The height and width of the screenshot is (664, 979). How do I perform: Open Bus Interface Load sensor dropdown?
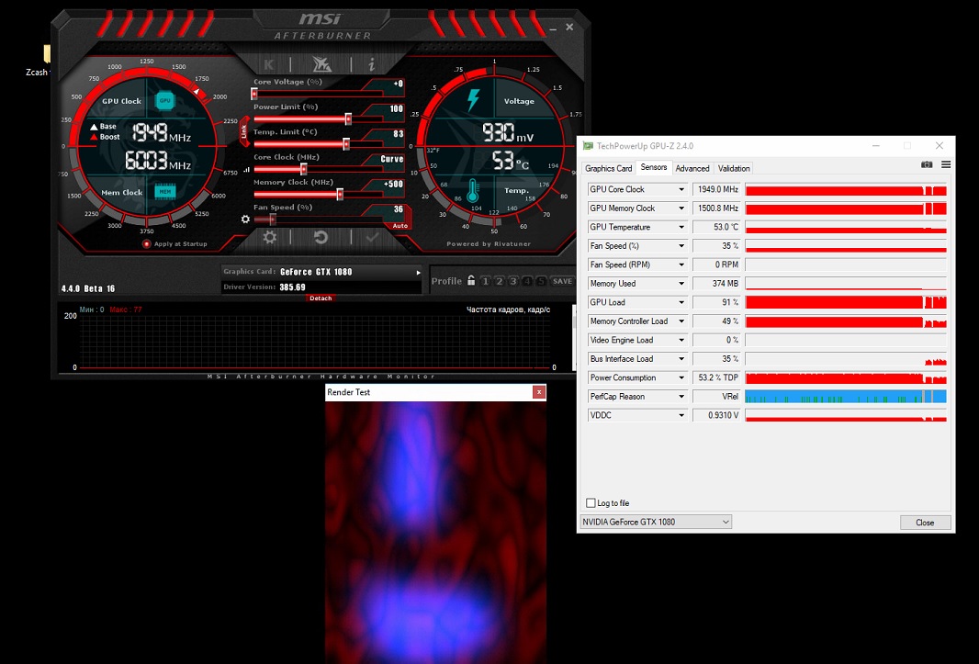point(681,358)
